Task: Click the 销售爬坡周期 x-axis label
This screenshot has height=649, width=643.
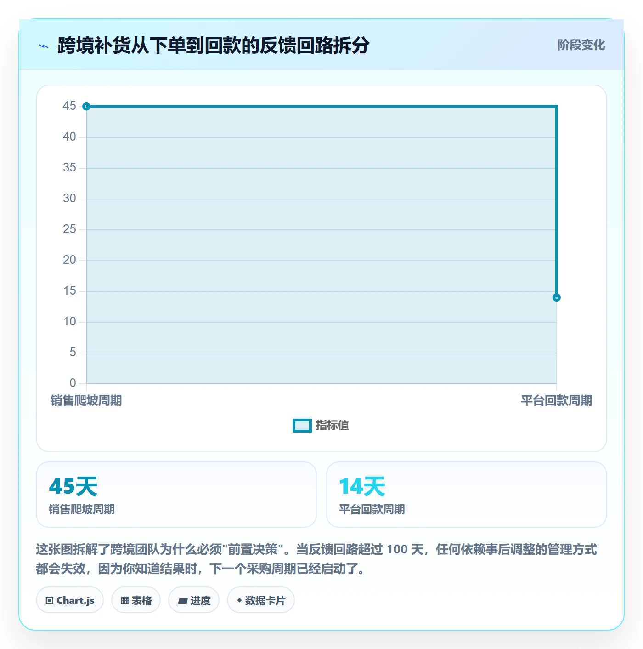Action: click(x=86, y=400)
